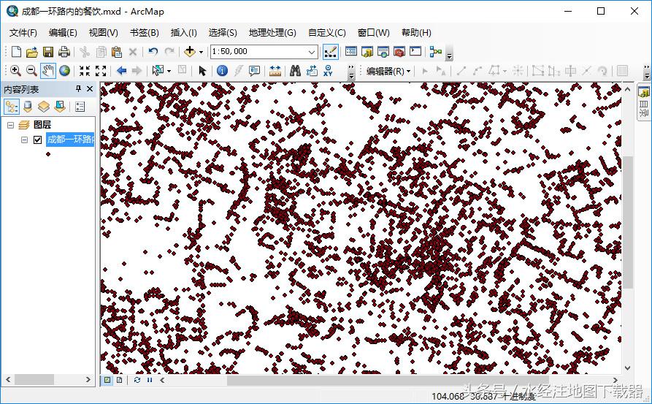Switch to Layout View at bottom
This screenshot has height=404, width=652.
pyautogui.click(x=119, y=380)
